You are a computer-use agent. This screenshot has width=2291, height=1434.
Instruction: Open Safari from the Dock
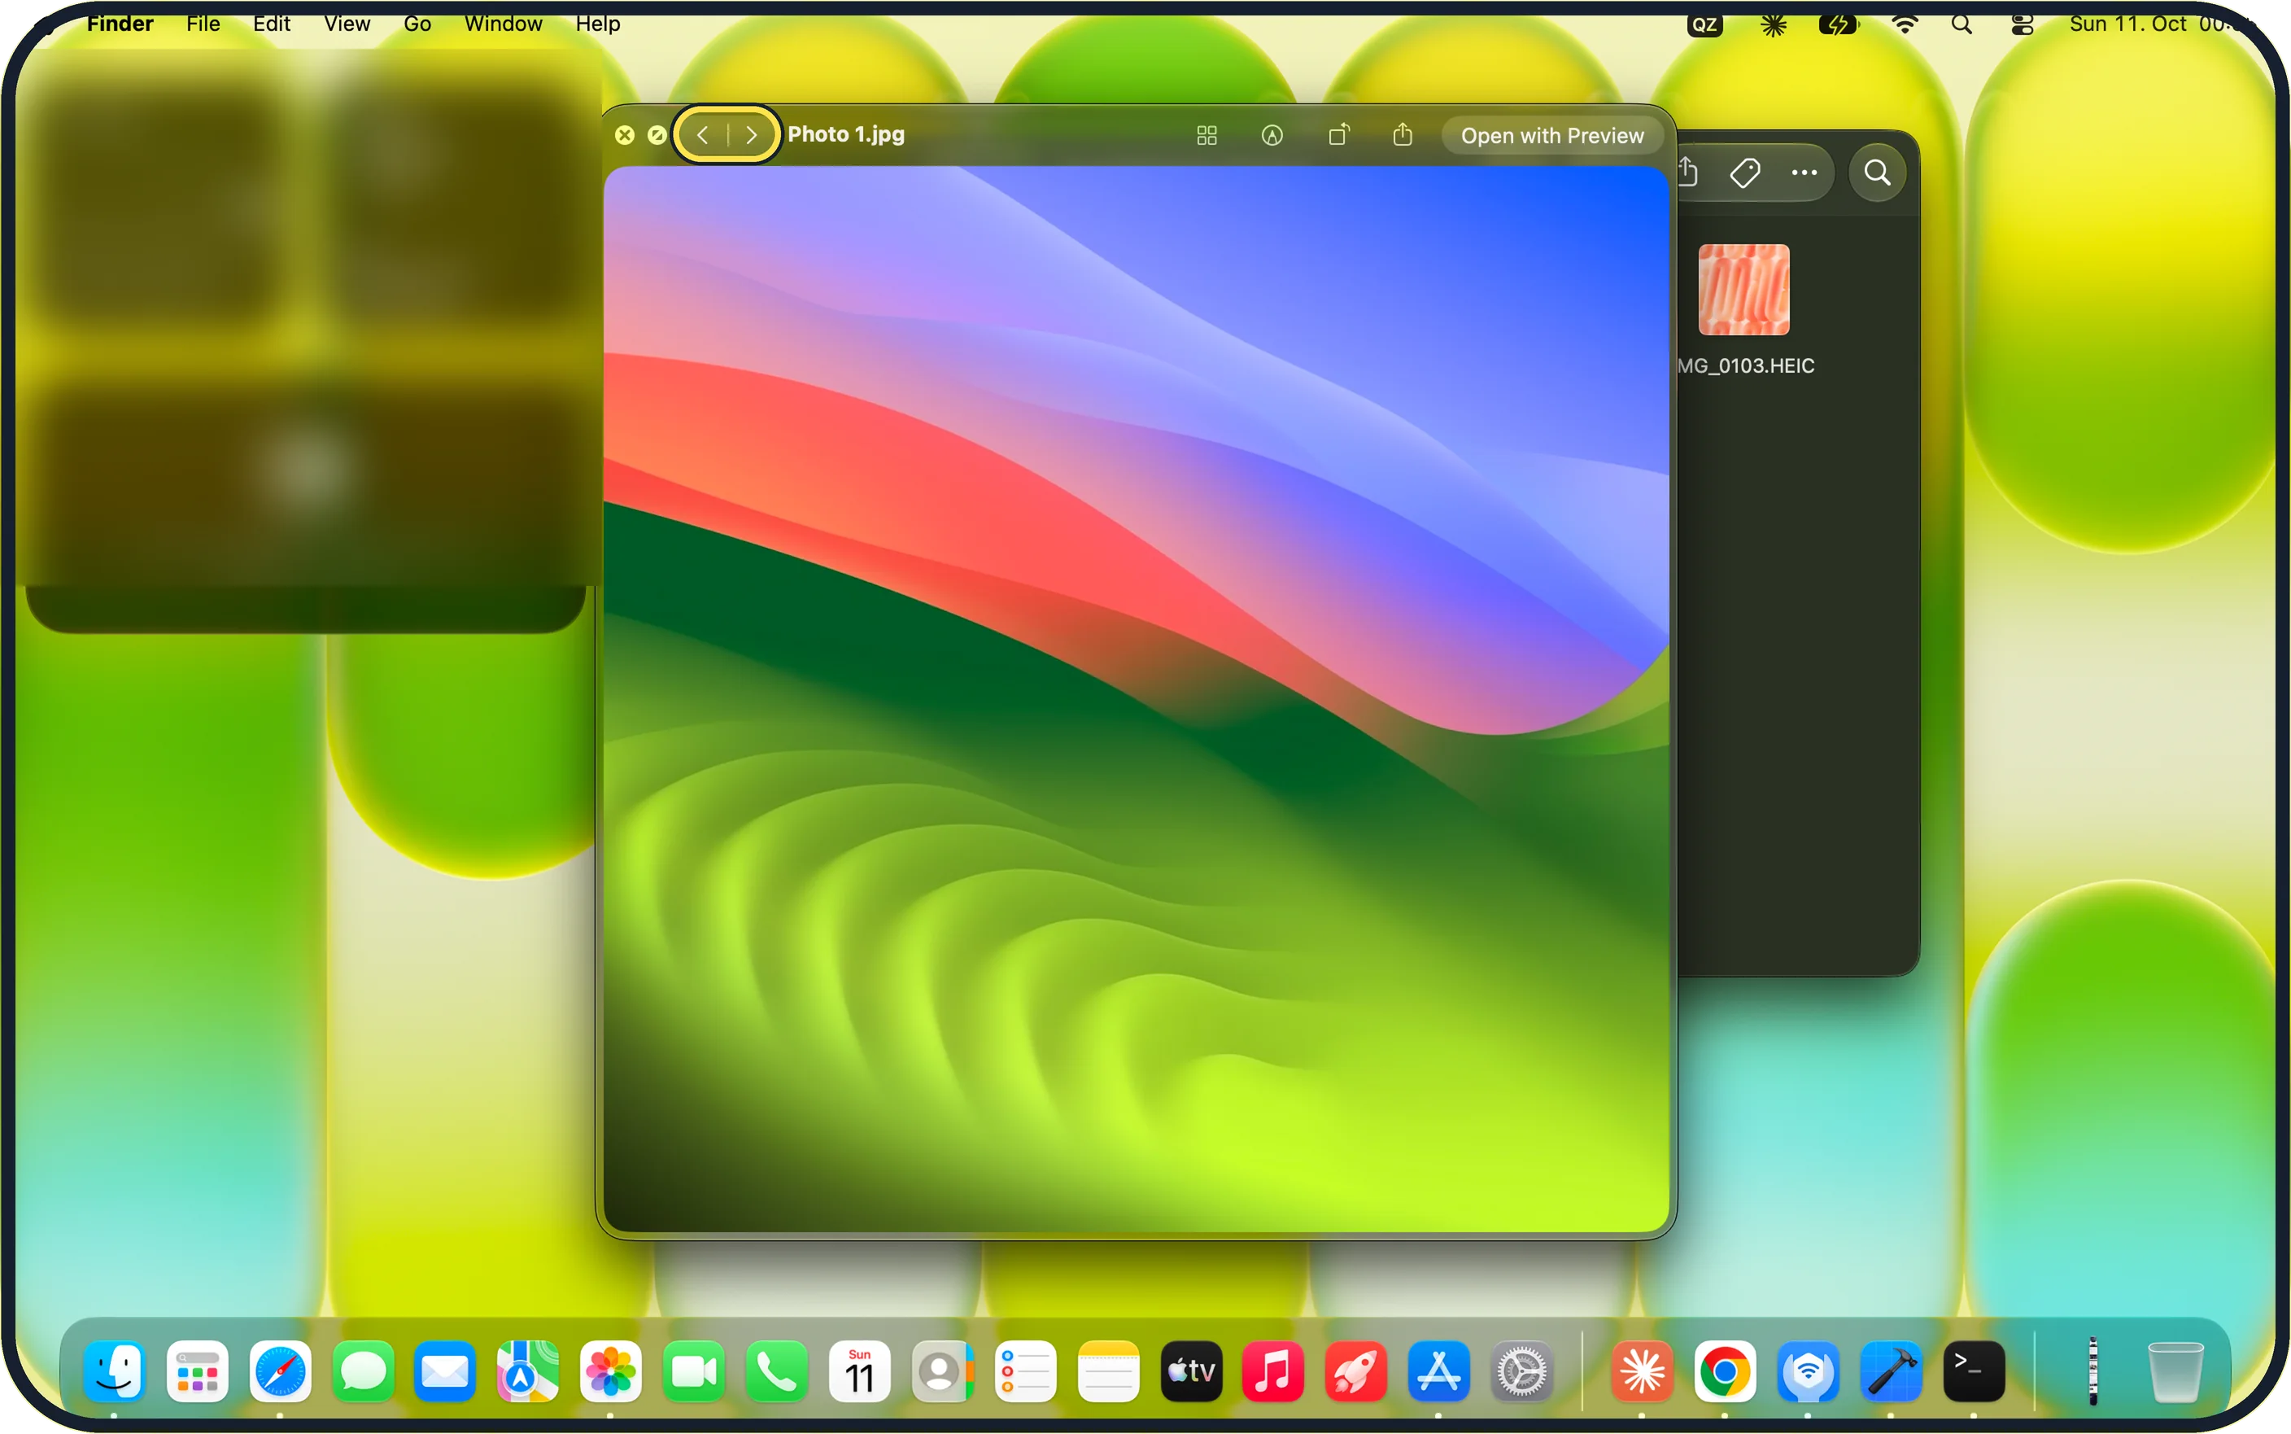(x=280, y=1371)
